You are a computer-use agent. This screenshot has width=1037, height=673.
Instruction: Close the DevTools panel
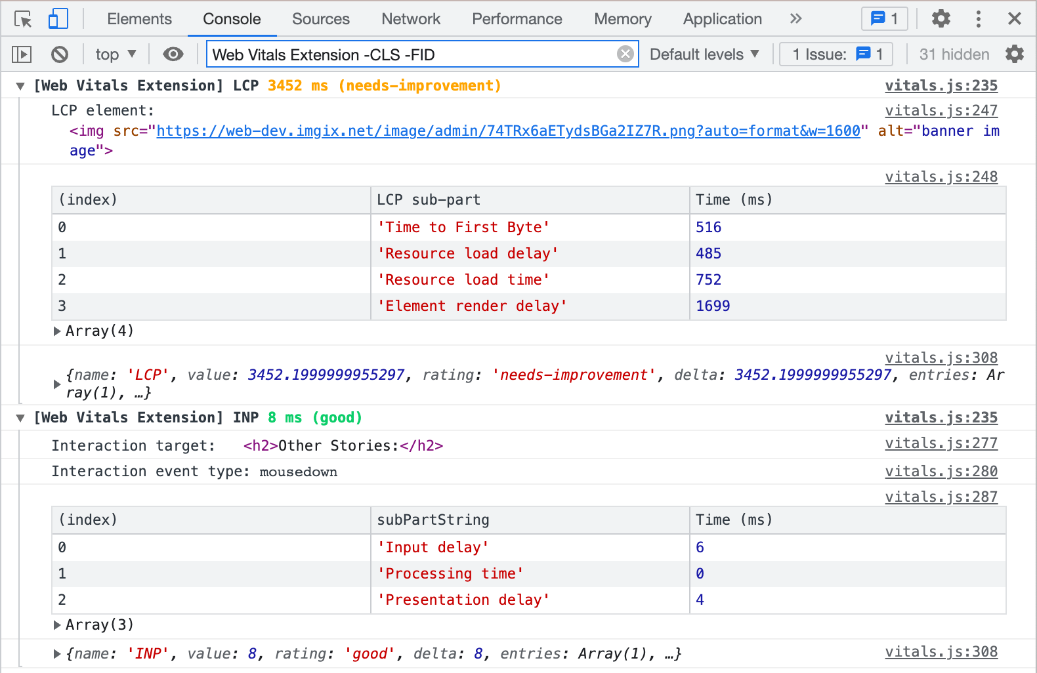tap(1015, 19)
